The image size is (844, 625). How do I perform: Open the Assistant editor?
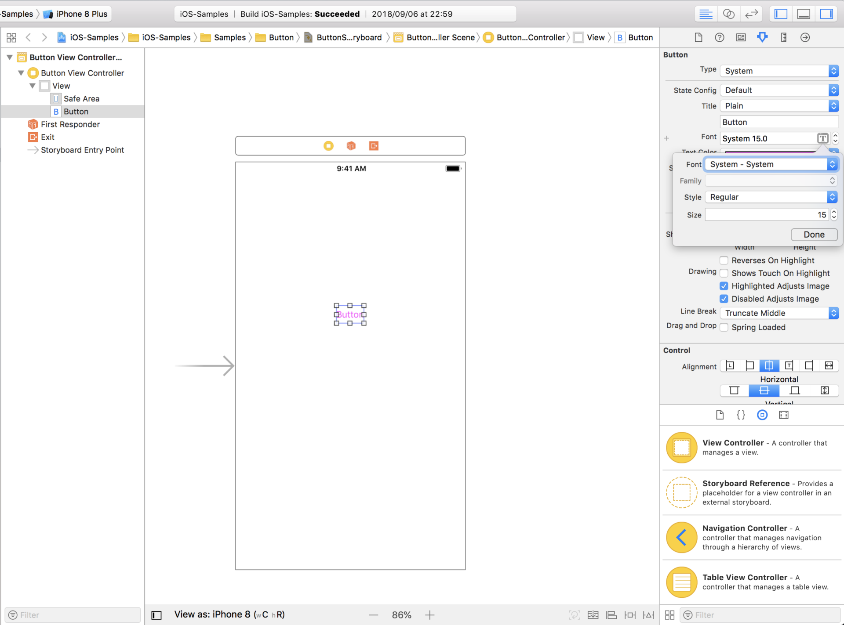pos(728,14)
